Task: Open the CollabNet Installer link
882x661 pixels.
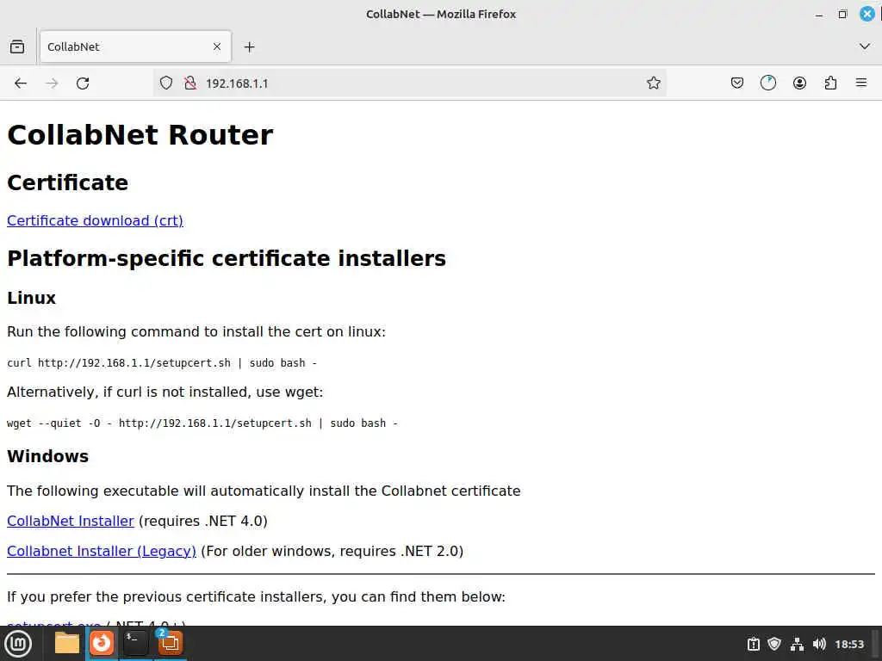Action: [x=71, y=521]
